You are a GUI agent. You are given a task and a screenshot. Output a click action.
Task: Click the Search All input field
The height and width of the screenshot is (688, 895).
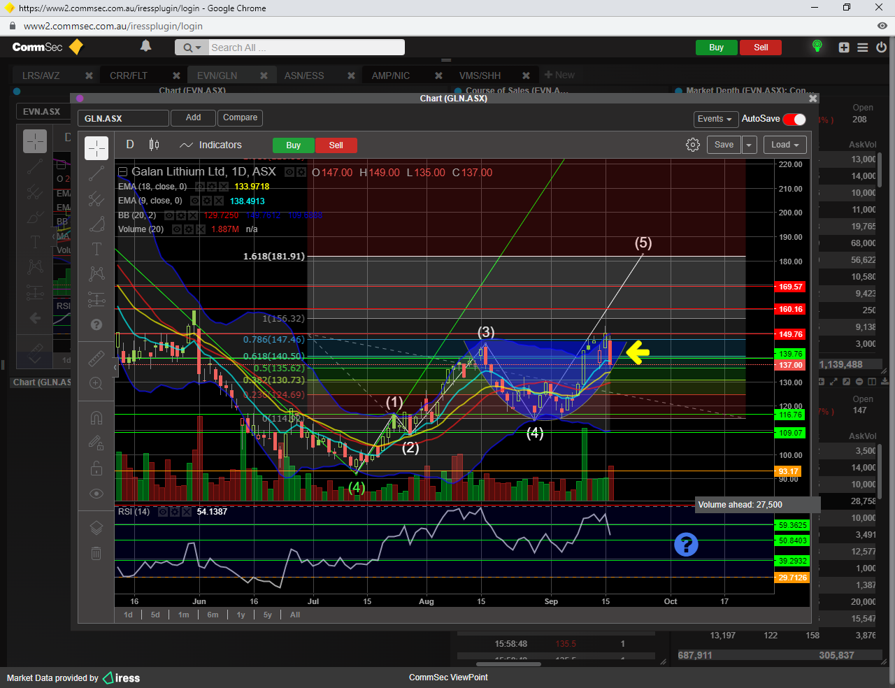[306, 48]
